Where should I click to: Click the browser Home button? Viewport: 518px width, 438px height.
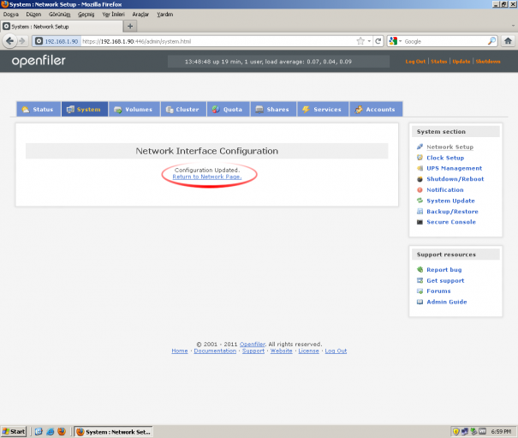[508, 41]
